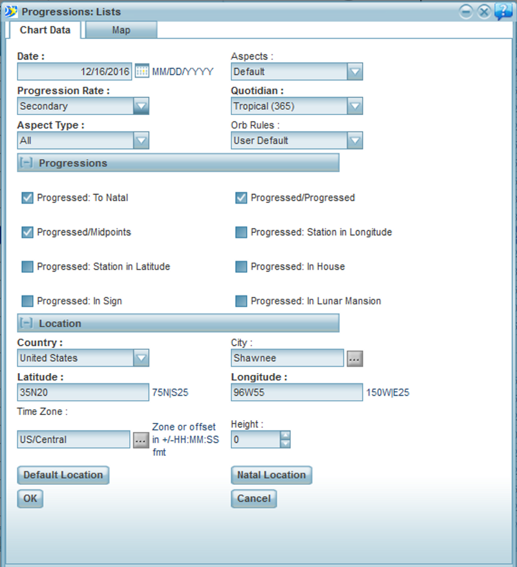Viewport: 517px width, 567px height.
Task: Open the Progression Rate dropdown
Action: [140, 106]
